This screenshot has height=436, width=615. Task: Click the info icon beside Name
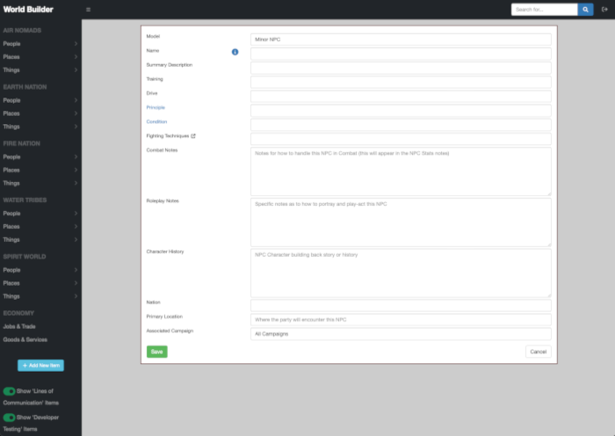(235, 52)
